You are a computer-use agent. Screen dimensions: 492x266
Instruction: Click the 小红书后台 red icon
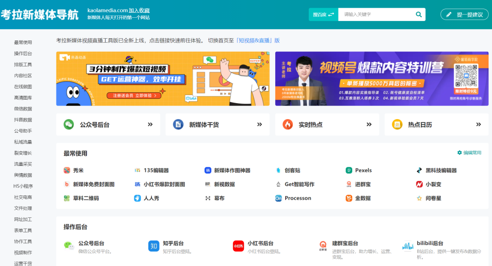click(238, 246)
